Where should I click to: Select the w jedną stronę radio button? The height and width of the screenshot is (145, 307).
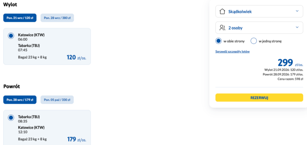pyautogui.click(x=254, y=41)
